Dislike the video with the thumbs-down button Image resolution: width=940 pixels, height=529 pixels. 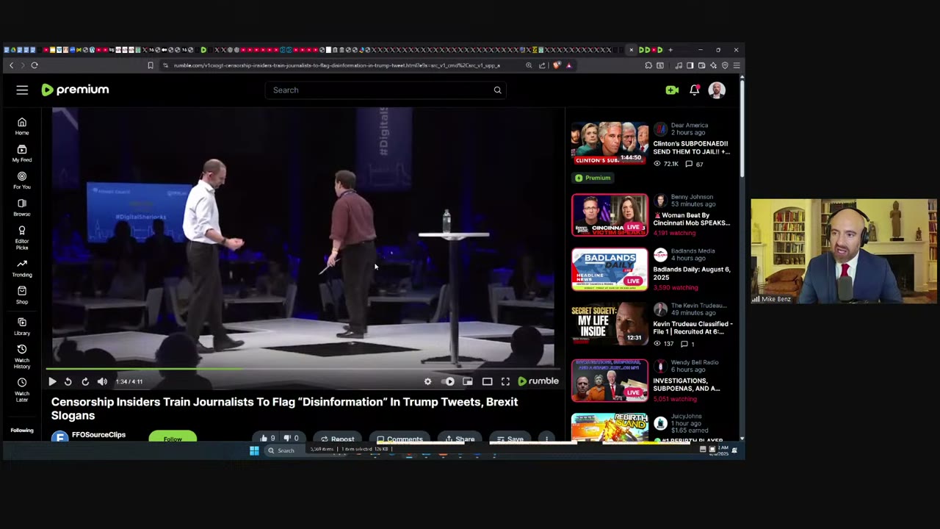click(291, 439)
